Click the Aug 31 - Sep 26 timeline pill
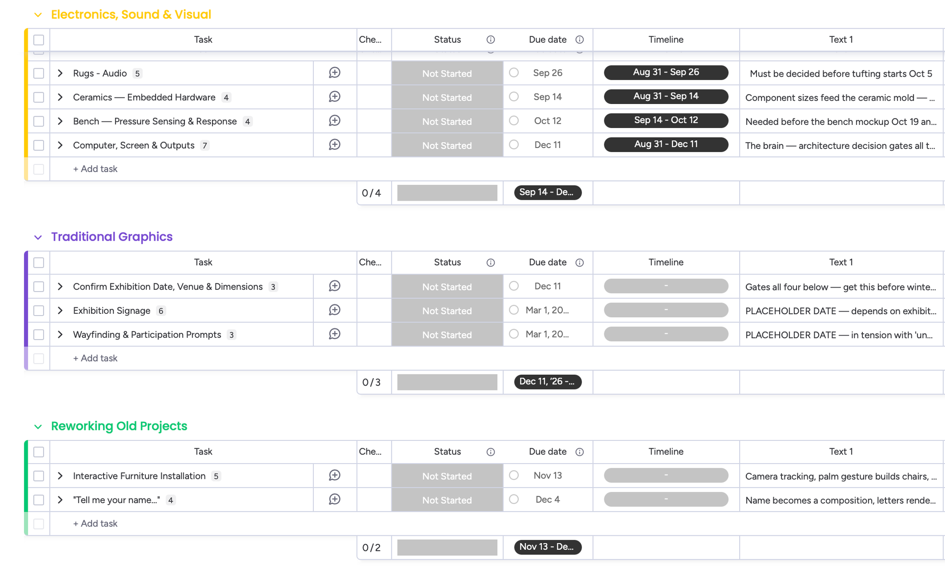The image size is (945, 568). [x=666, y=73]
